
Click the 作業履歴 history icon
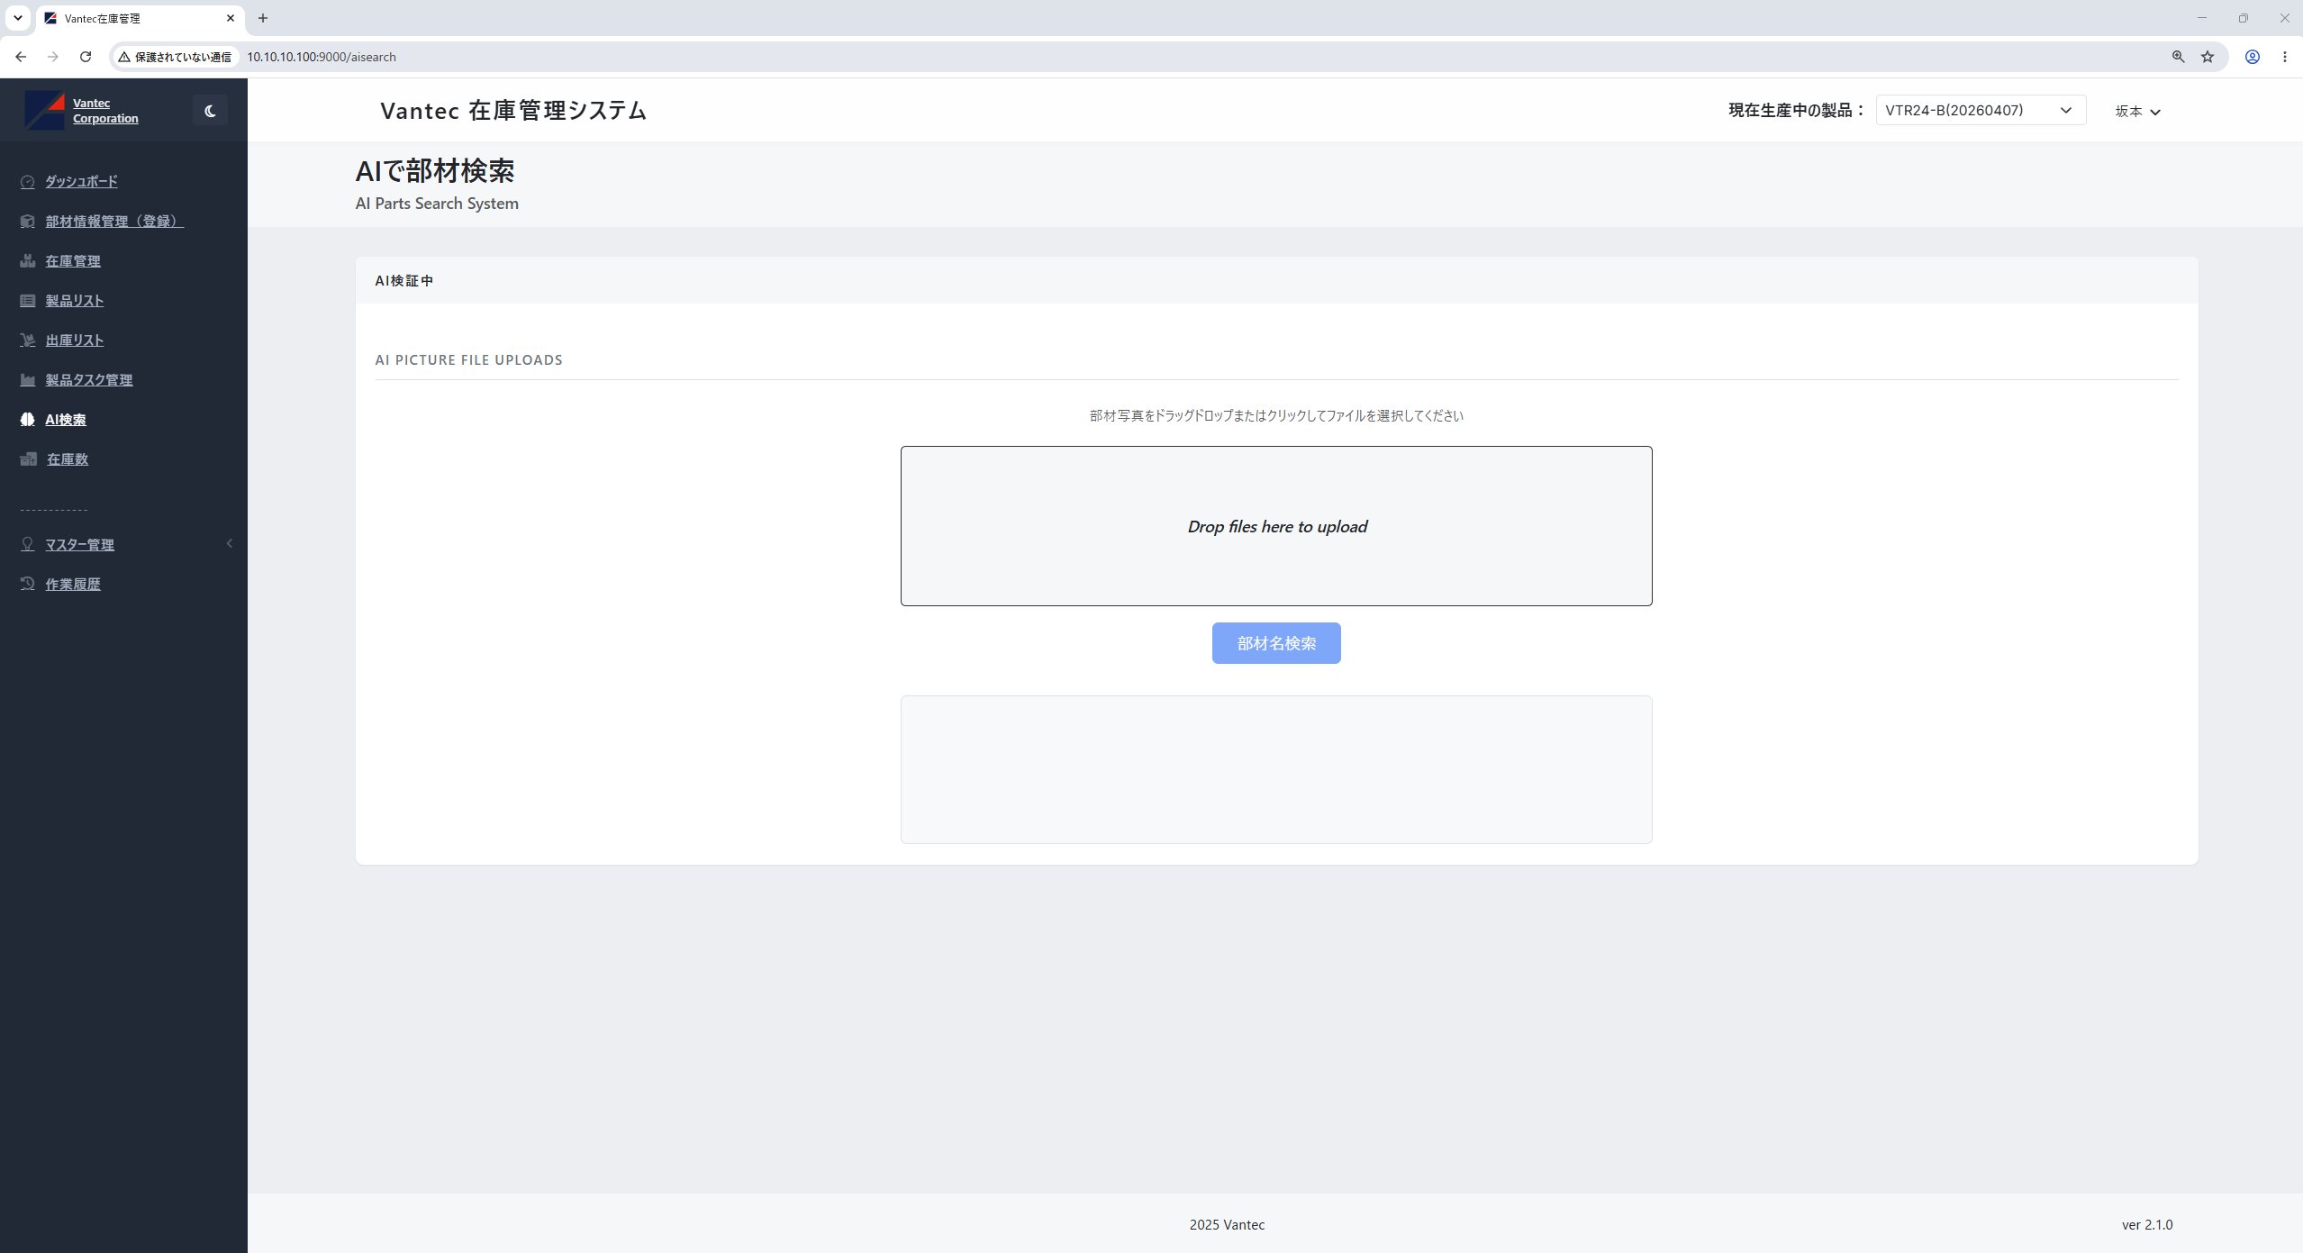coord(28,584)
